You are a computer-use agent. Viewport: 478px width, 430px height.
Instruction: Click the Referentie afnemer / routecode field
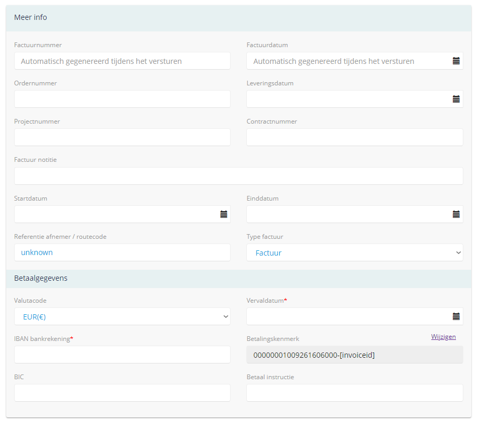(122, 252)
